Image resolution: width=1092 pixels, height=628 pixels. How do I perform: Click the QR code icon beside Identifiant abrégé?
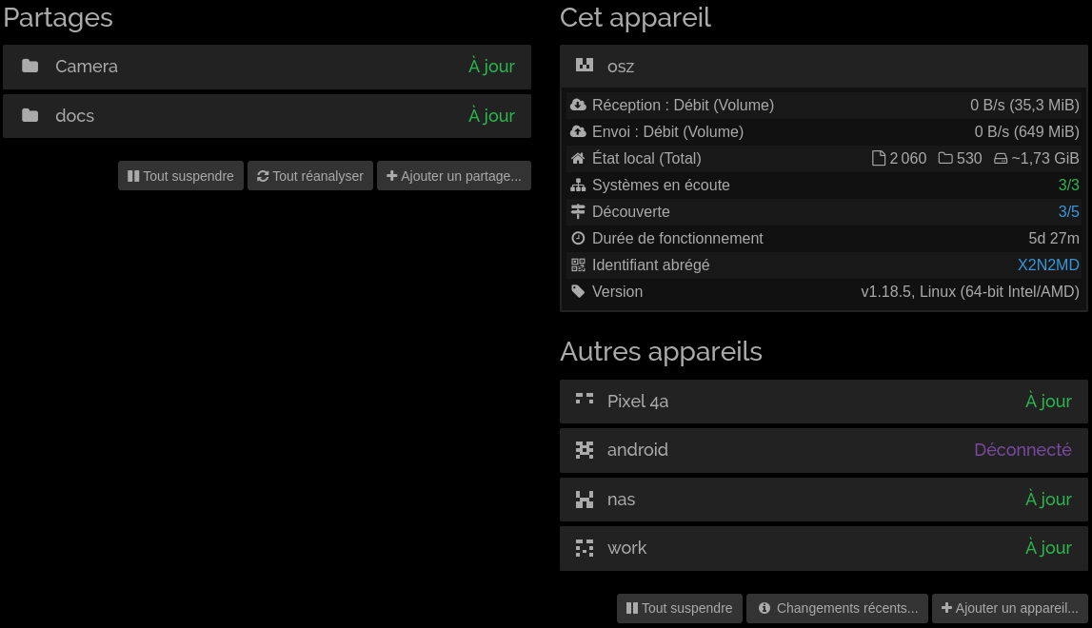click(578, 265)
